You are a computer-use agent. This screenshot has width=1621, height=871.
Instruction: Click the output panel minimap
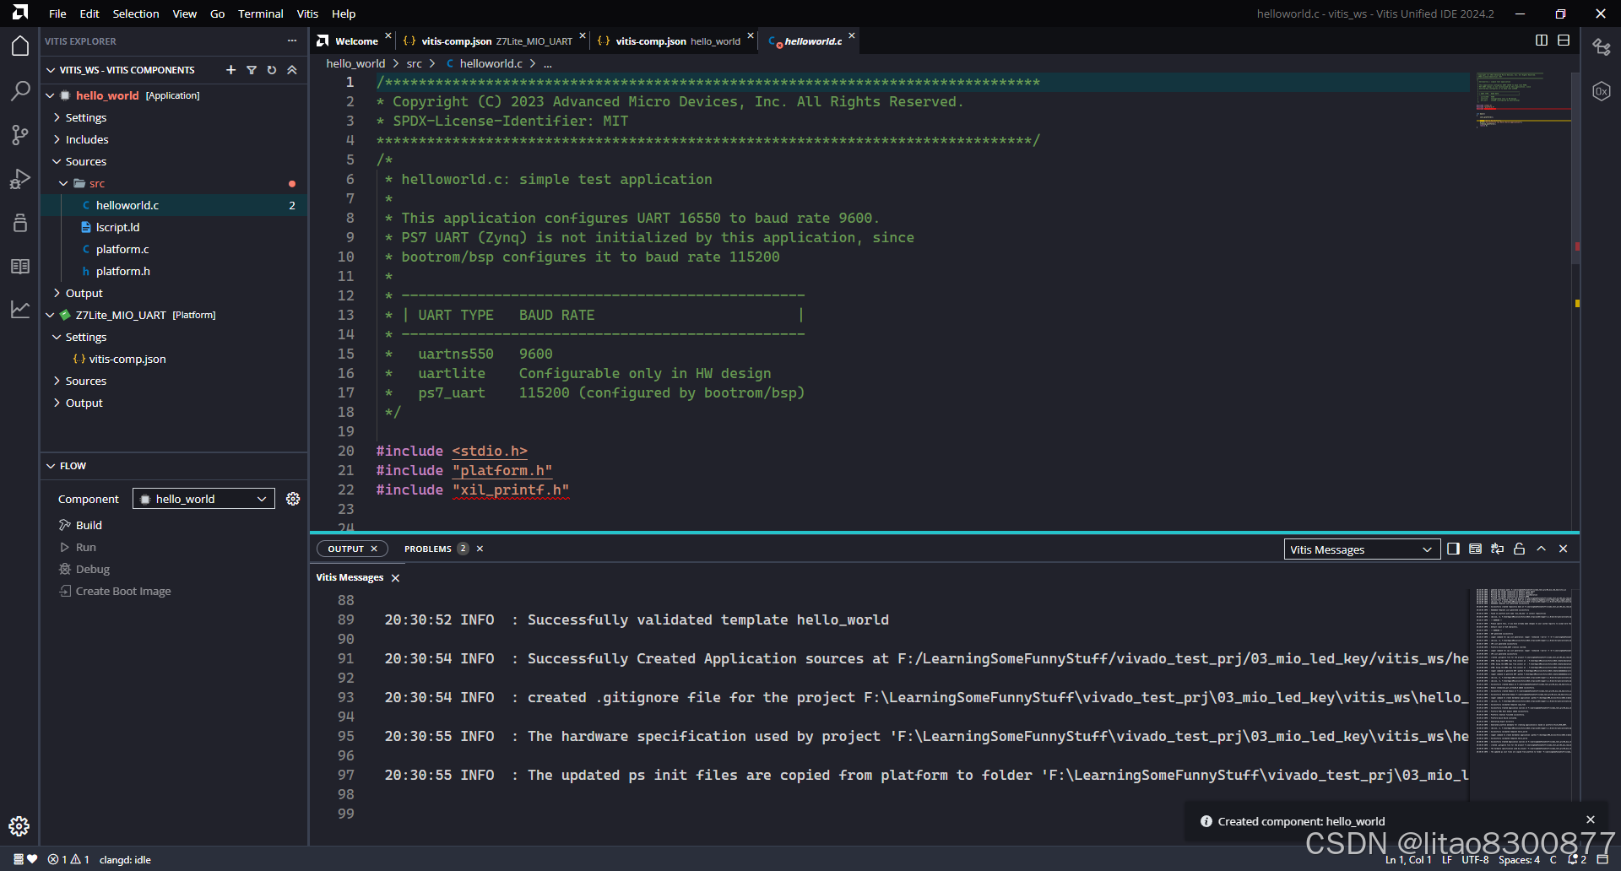pos(1523,671)
